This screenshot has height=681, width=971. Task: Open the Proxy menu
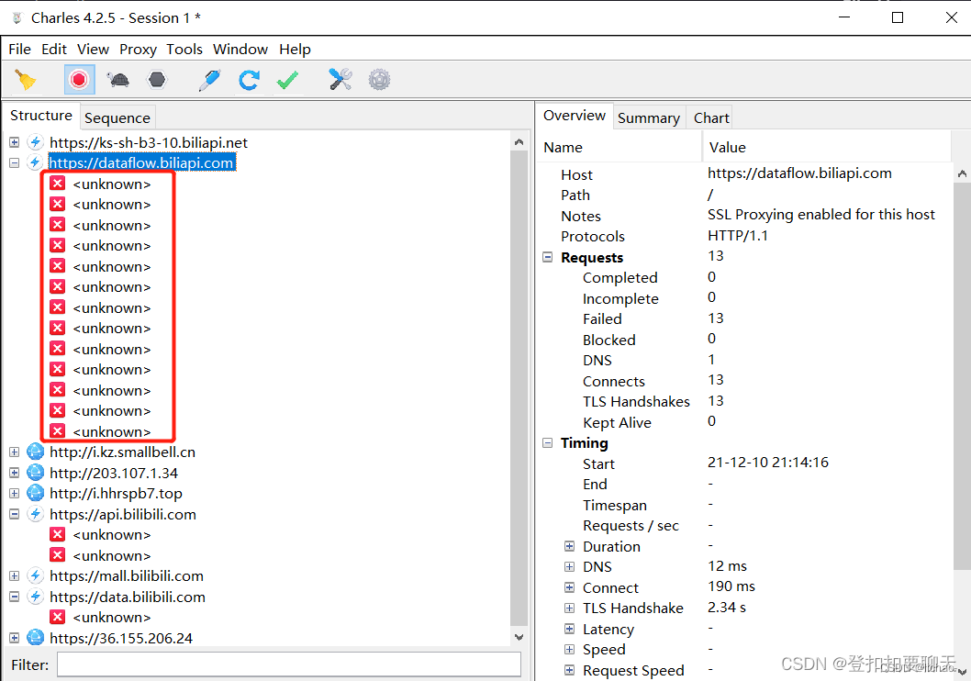point(138,49)
